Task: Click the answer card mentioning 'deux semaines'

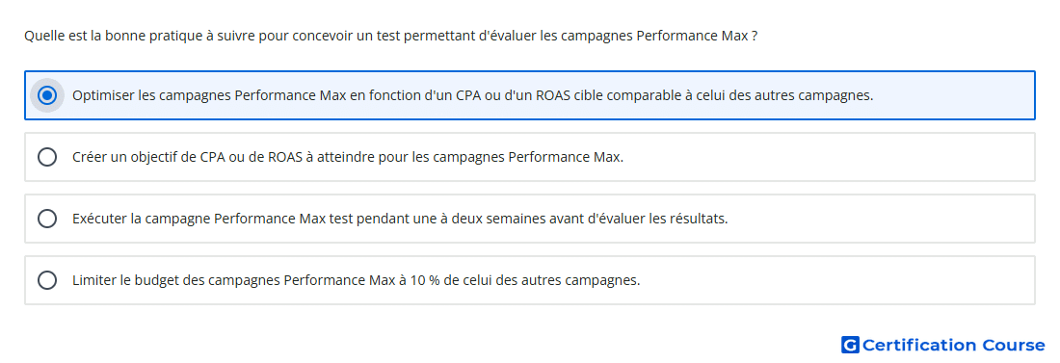Action: point(530,219)
